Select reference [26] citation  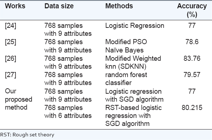(x=11, y=59)
